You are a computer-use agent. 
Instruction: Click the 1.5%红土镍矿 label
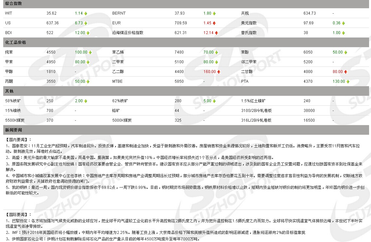coord(254,101)
